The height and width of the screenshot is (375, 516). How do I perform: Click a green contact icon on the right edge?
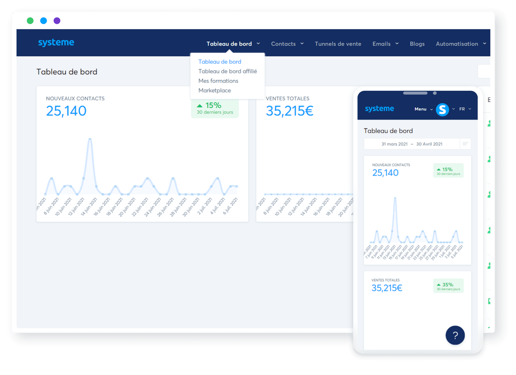[489, 159]
